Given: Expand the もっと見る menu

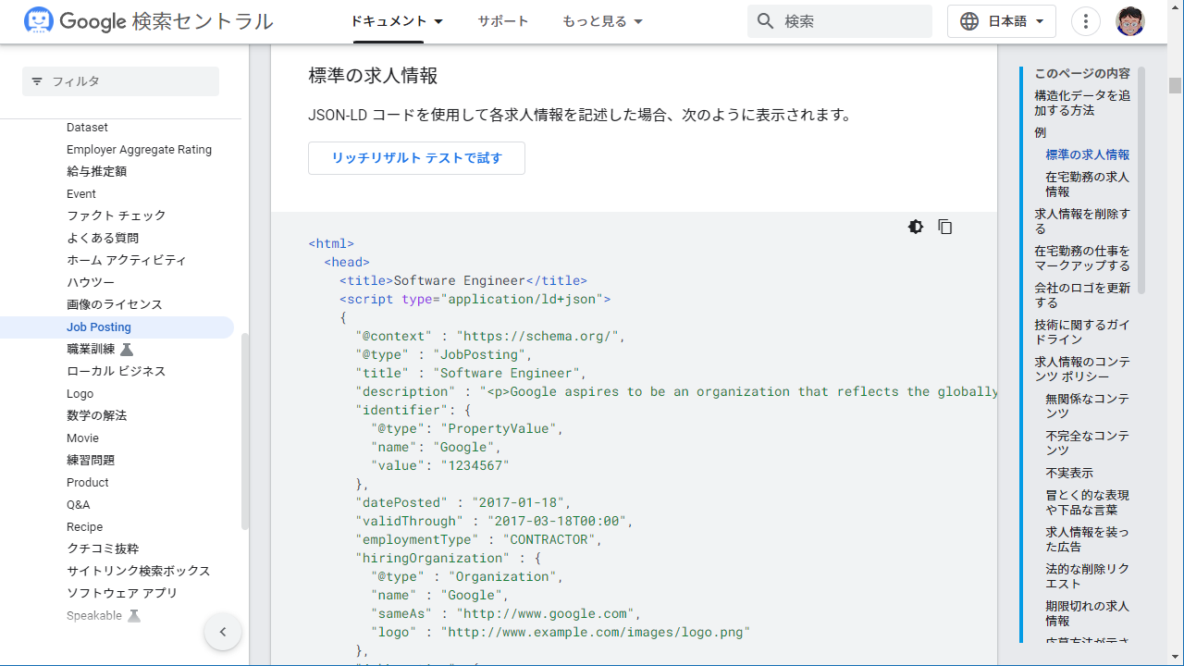Looking at the screenshot, I should 602,21.
